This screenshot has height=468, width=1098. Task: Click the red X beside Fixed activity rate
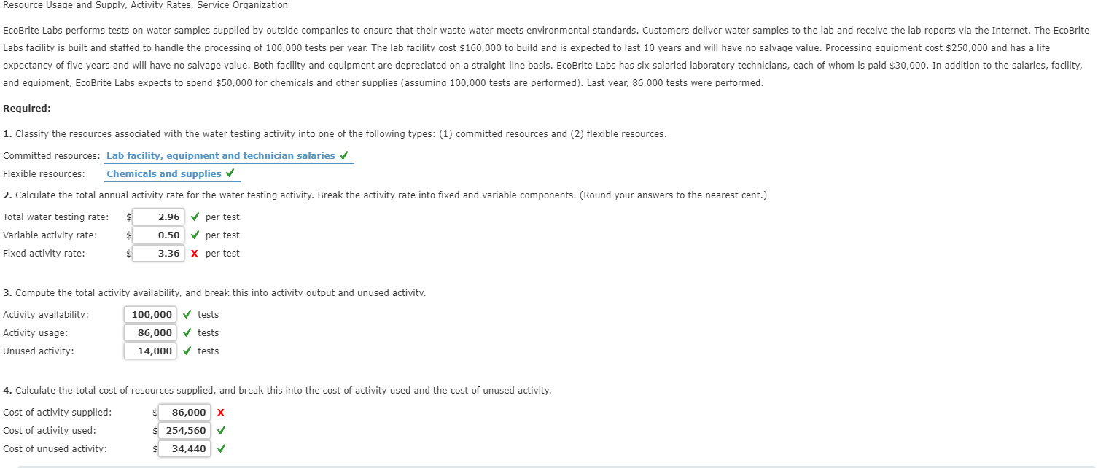click(194, 253)
